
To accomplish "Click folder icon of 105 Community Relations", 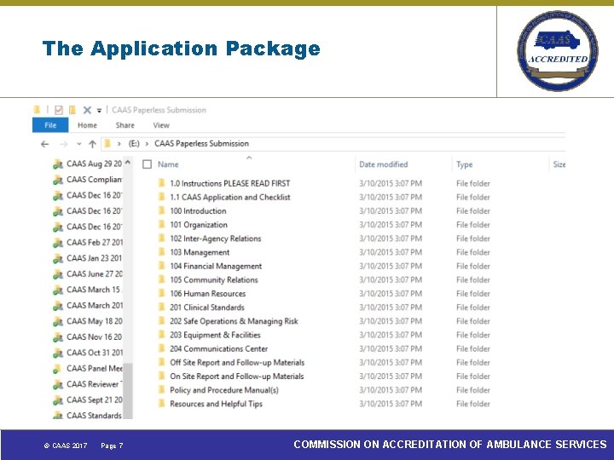I will point(161,279).
